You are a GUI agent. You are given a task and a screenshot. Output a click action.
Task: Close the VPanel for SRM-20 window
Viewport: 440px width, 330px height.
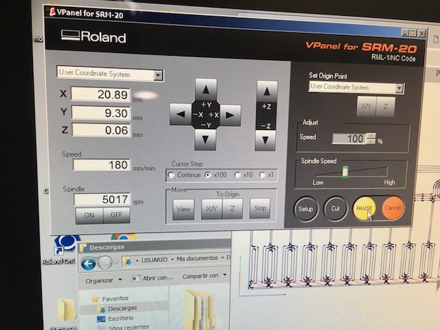421,34
